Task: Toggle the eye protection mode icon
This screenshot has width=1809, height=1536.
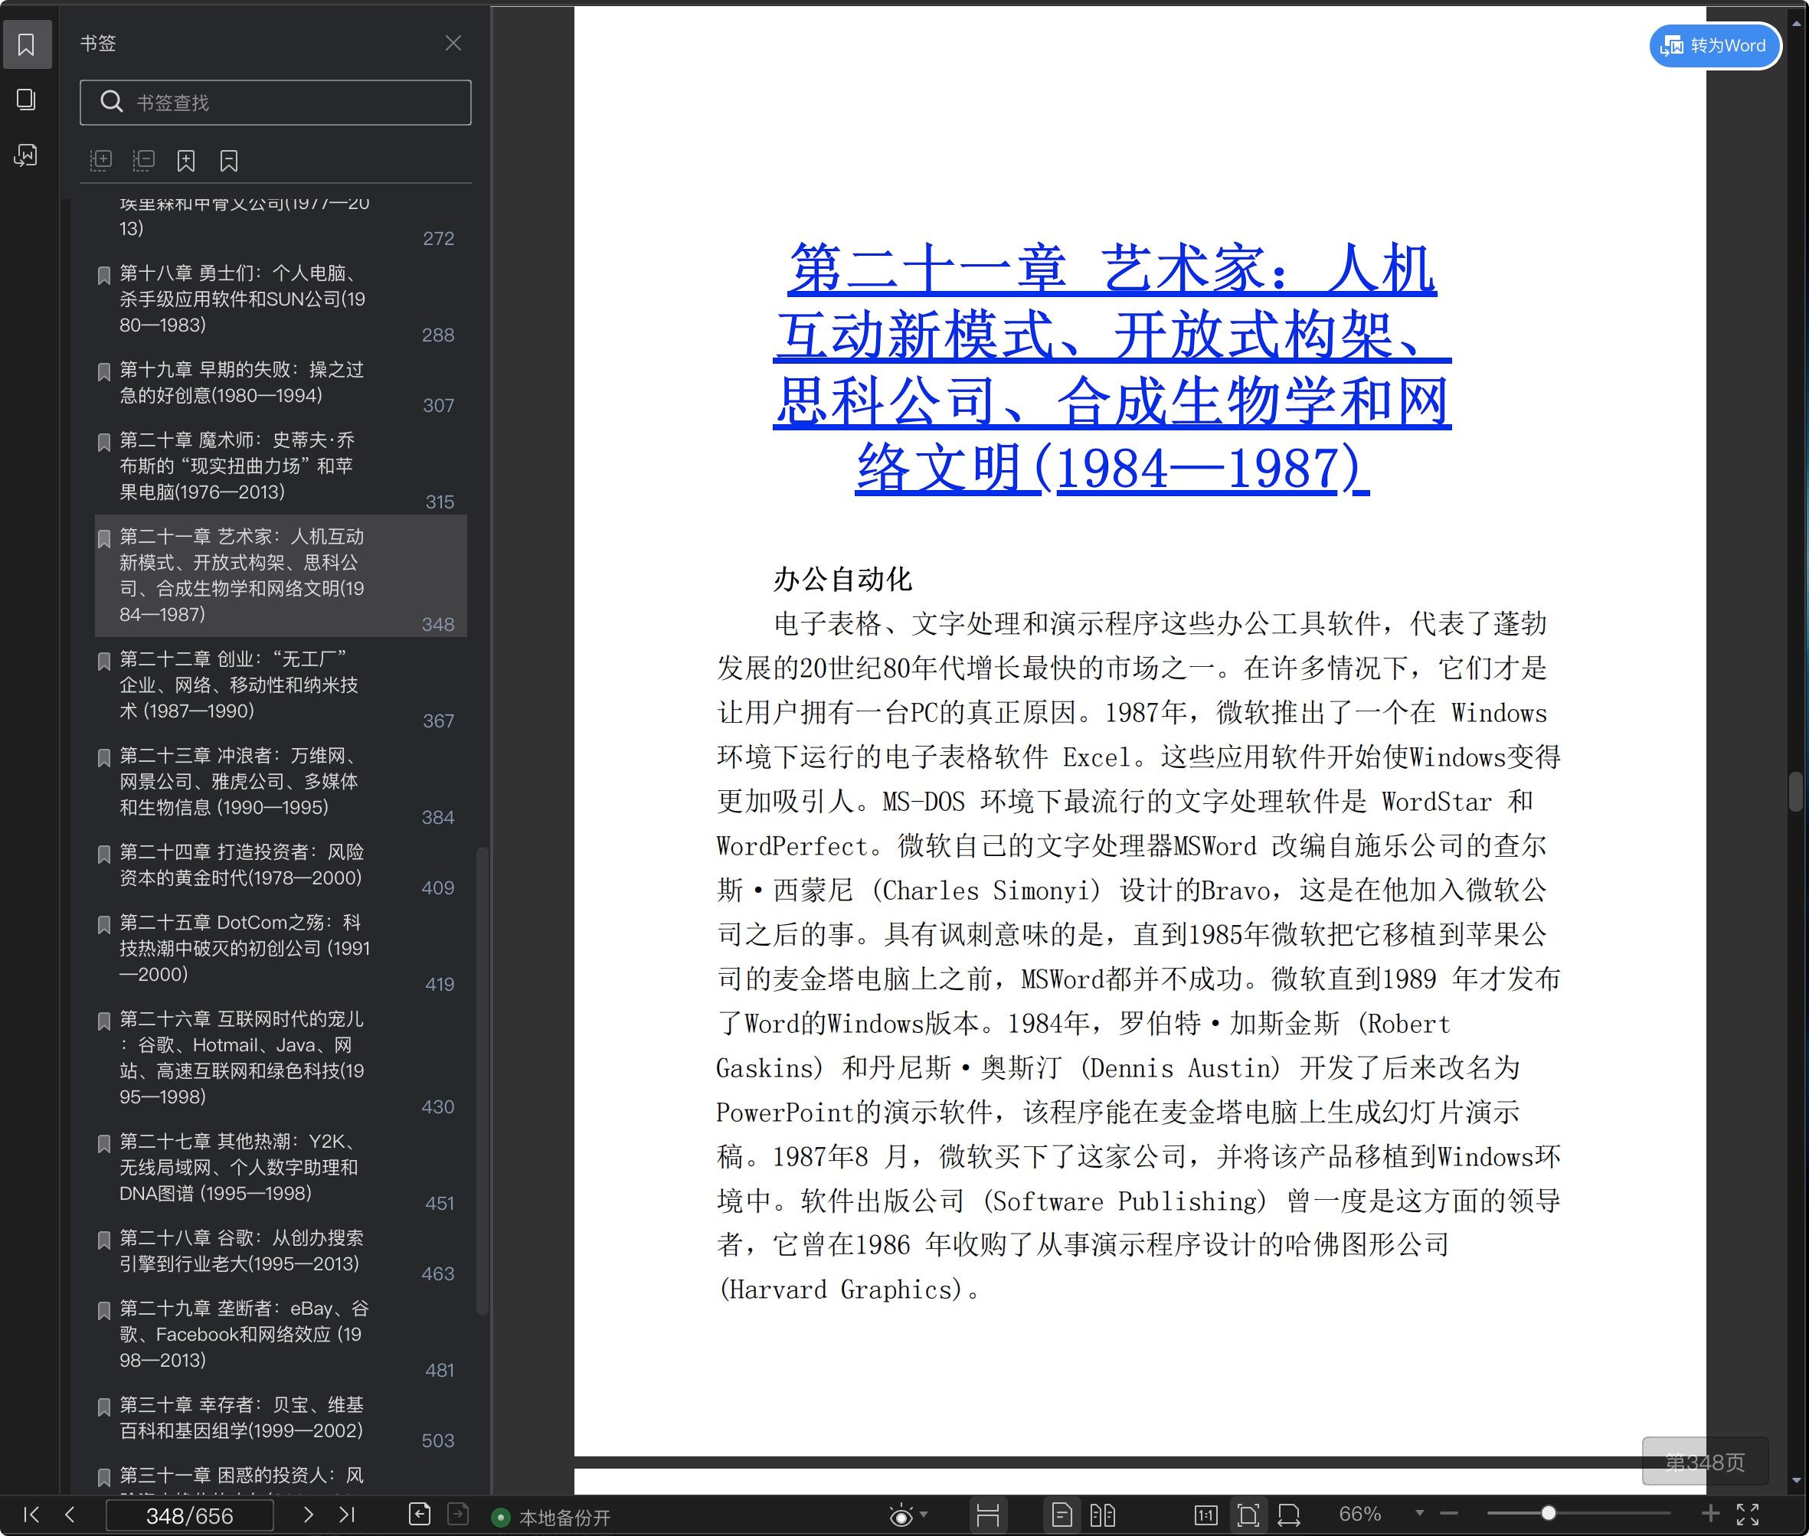Action: pos(901,1516)
